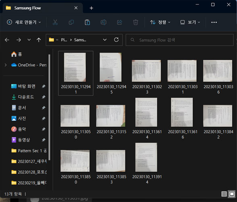
Task: Close the Samsung Flow tab
Action: [76, 8]
